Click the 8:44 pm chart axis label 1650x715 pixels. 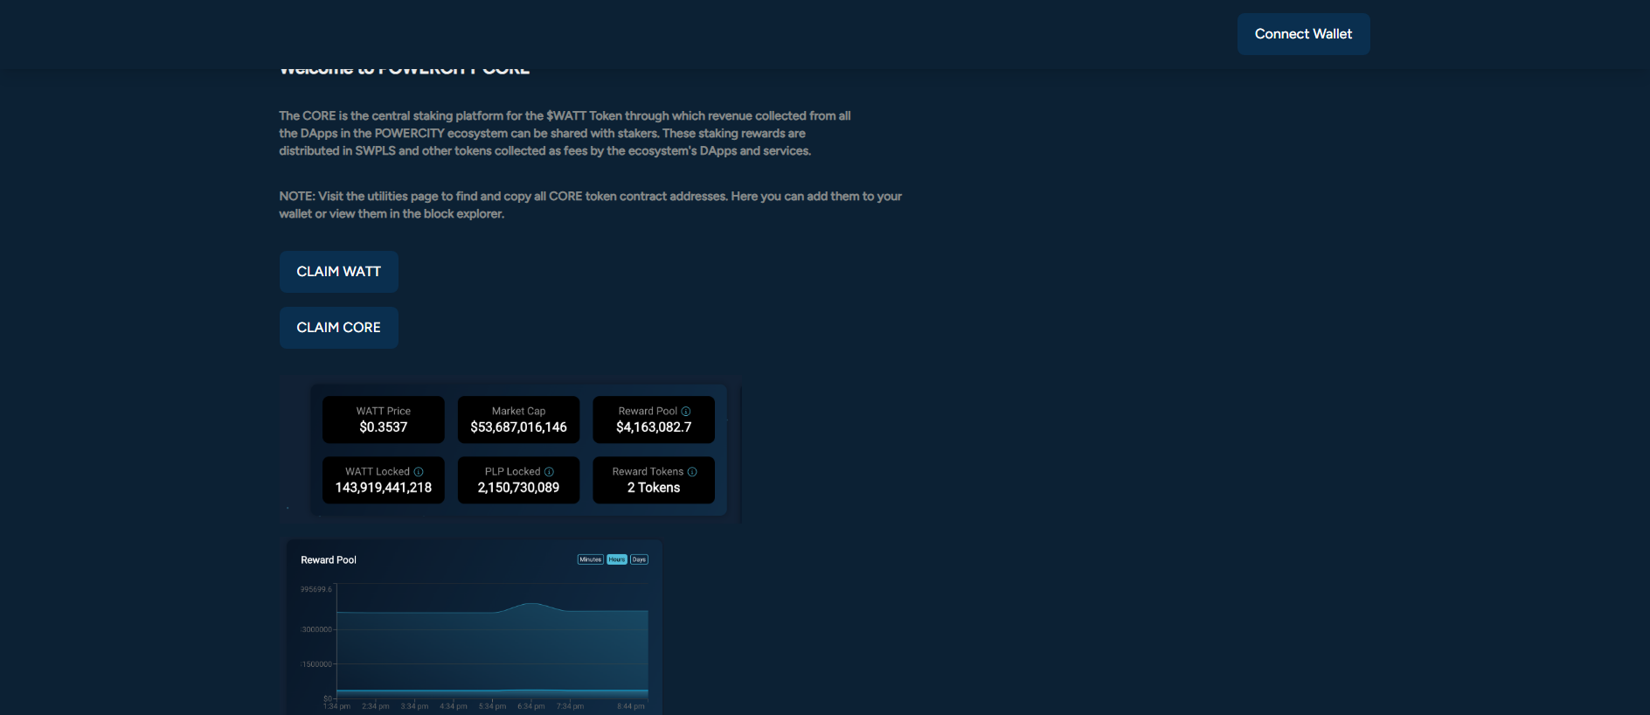631,706
